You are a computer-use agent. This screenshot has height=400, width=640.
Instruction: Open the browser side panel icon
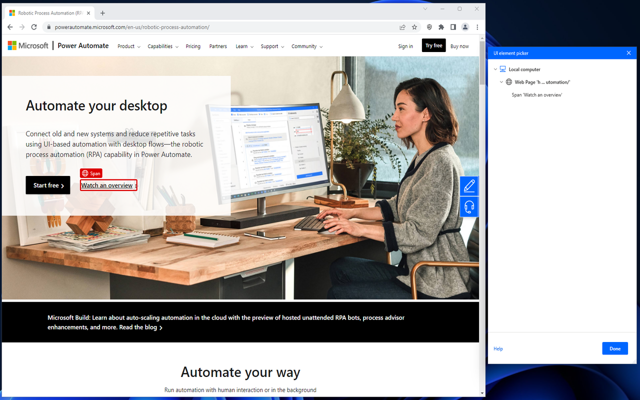click(453, 27)
